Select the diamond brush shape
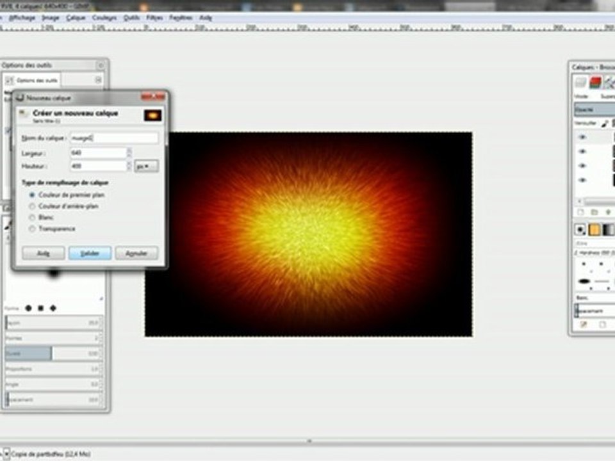Image resolution: width=615 pixels, height=461 pixels. (x=53, y=308)
